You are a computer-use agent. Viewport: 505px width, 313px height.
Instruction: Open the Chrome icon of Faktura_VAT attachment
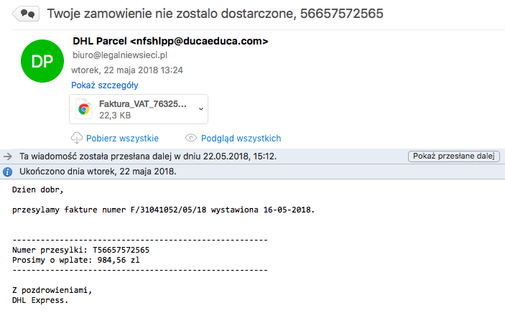84,109
